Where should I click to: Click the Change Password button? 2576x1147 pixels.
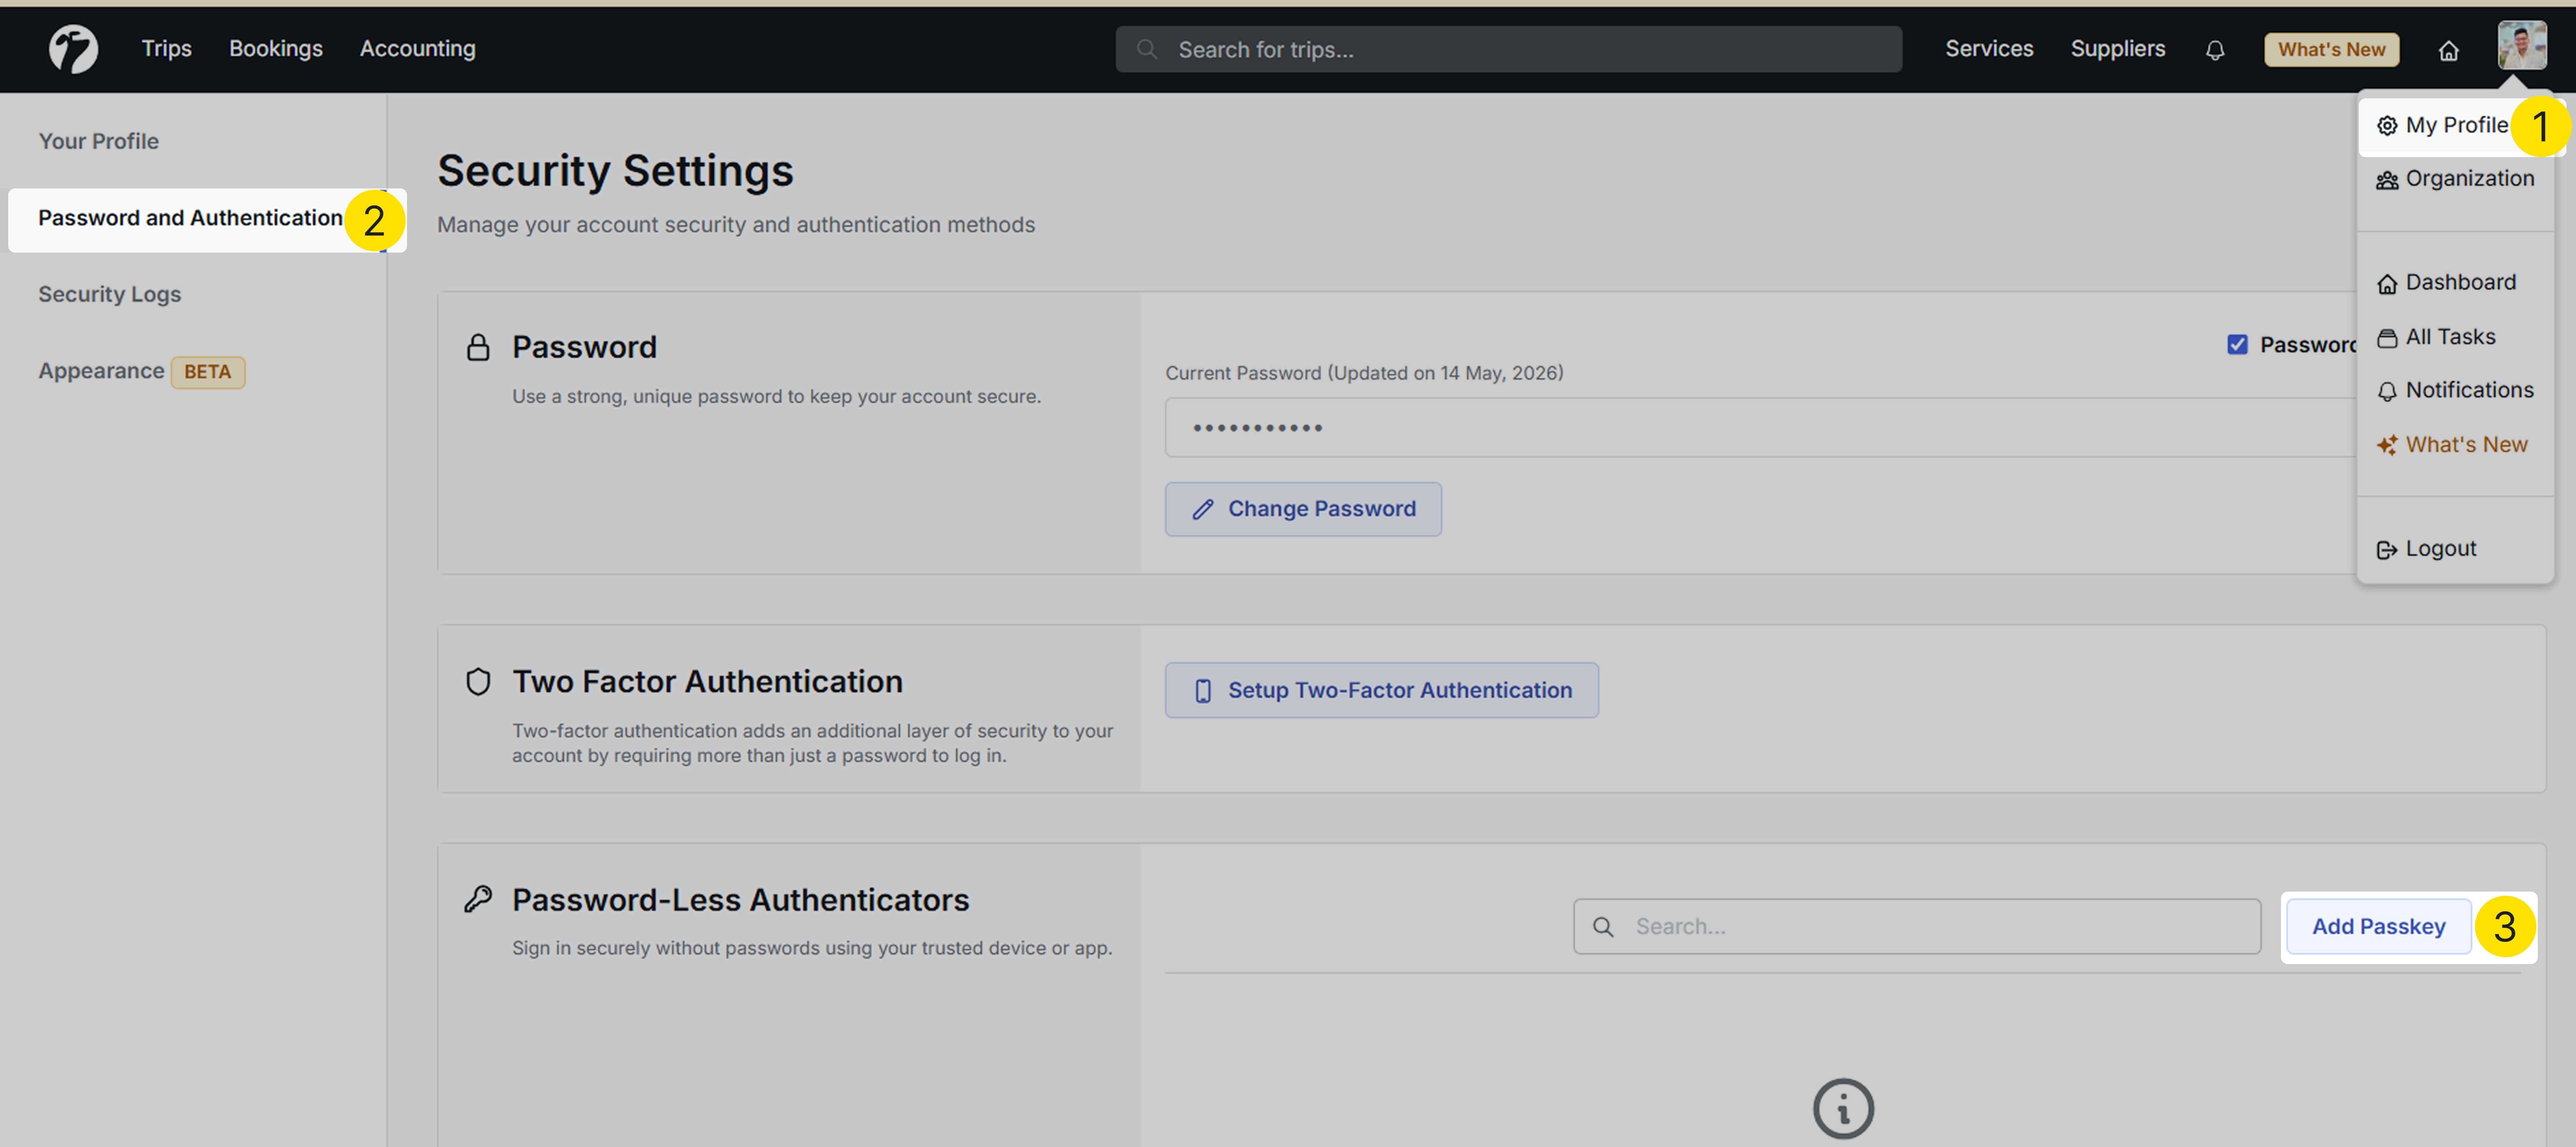[1303, 509]
